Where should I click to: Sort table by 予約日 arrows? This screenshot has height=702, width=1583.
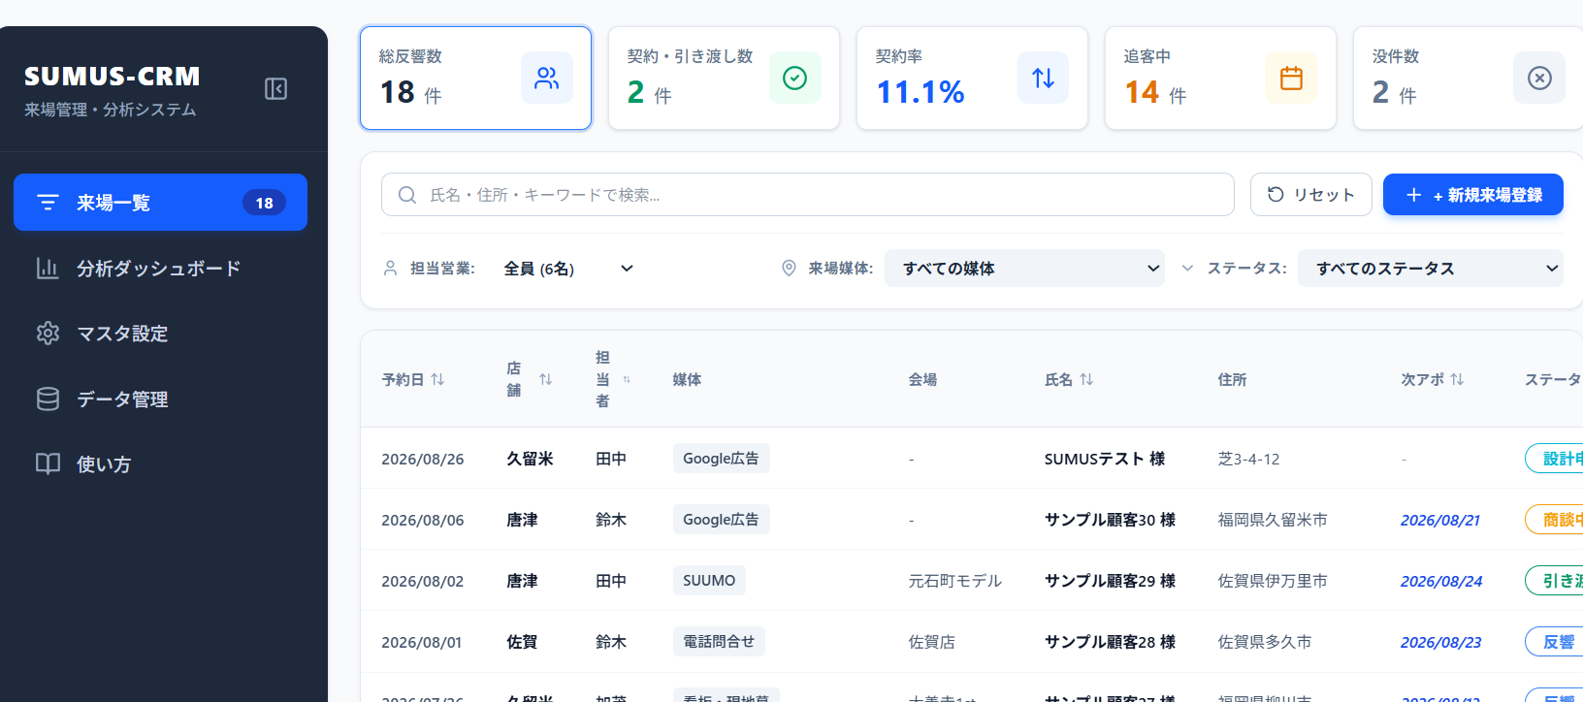click(437, 379)
